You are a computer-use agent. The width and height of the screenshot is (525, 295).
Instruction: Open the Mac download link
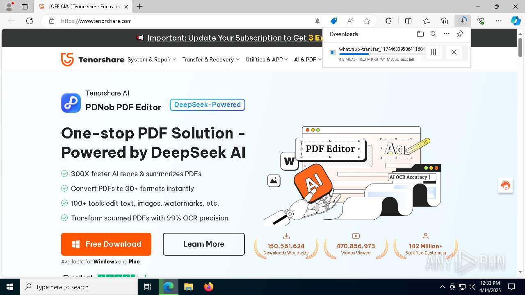134,261
